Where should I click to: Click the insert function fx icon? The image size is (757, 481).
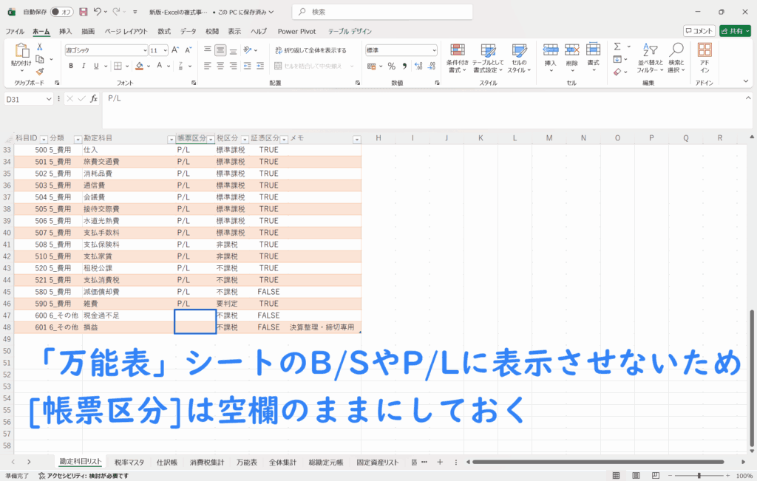[x=93, y=98]
